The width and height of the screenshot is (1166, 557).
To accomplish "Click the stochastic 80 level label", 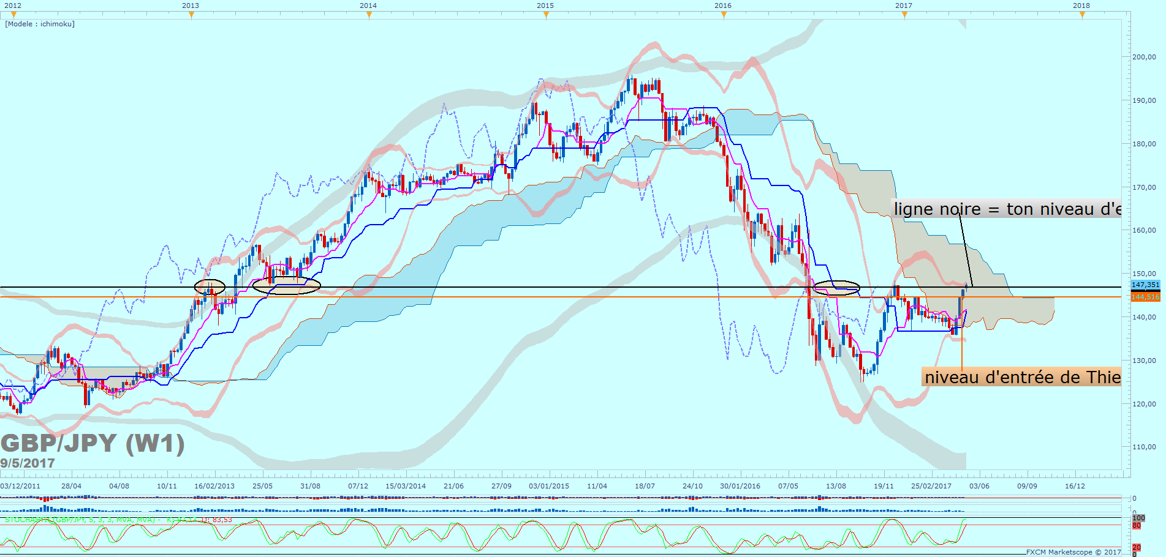I will pyautogui.click(x=1137, y=525).
